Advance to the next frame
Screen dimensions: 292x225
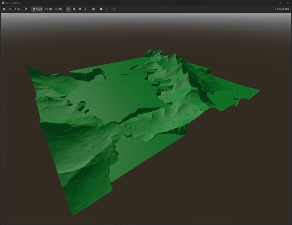pos(10,9)
